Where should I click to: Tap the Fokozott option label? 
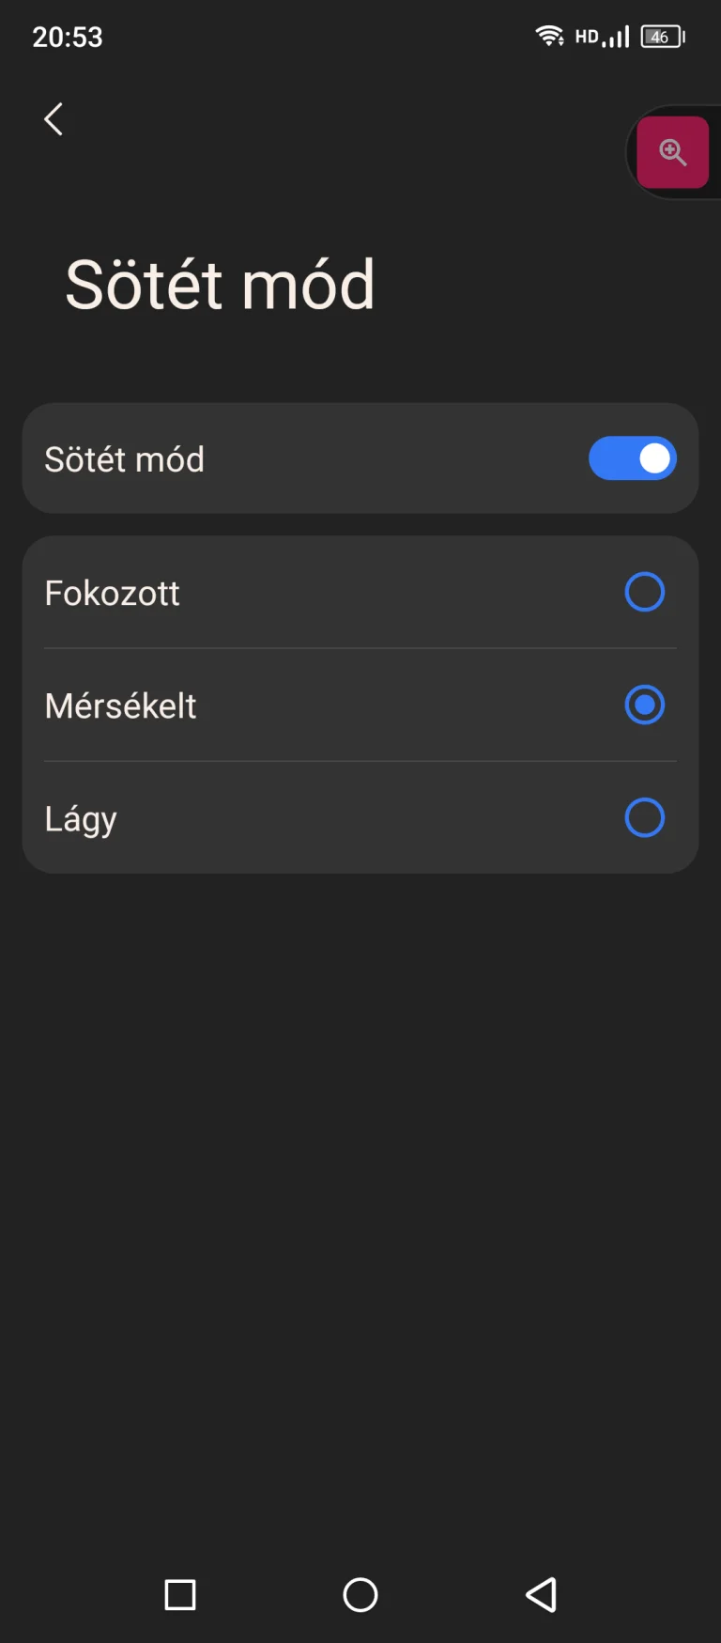coord(112,593)
